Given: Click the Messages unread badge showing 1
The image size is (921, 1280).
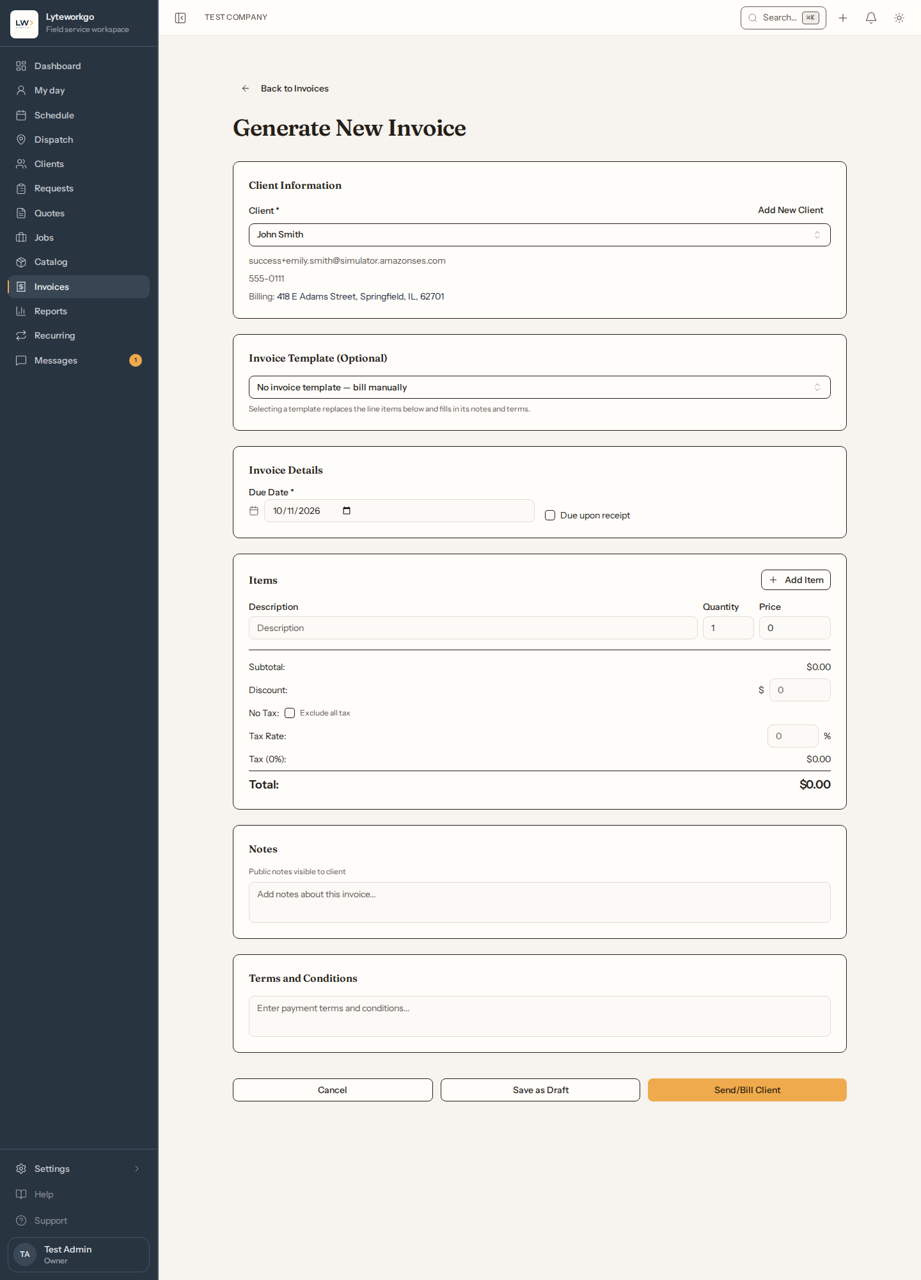Looking at the screenshot, I should pyautogui.click(x=136, y=360).
